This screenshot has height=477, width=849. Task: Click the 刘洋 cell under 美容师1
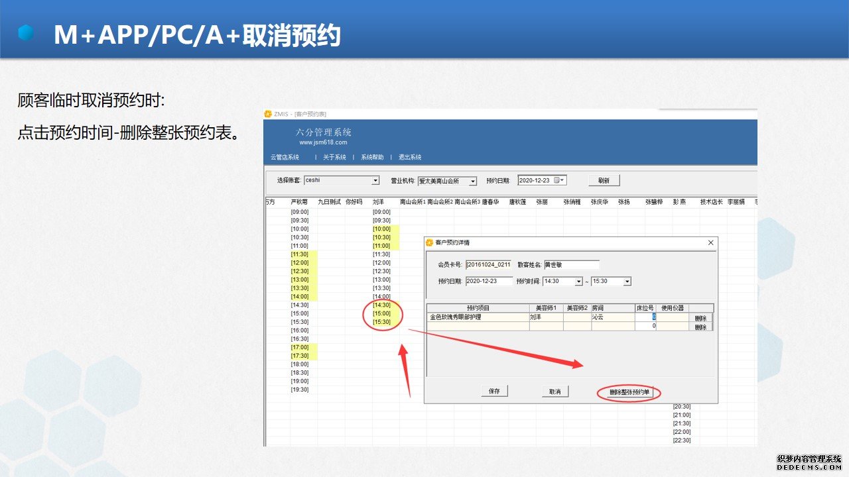coord(546,317)
